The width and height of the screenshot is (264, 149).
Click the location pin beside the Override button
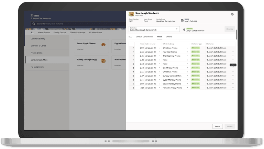[x=184, y=30]
